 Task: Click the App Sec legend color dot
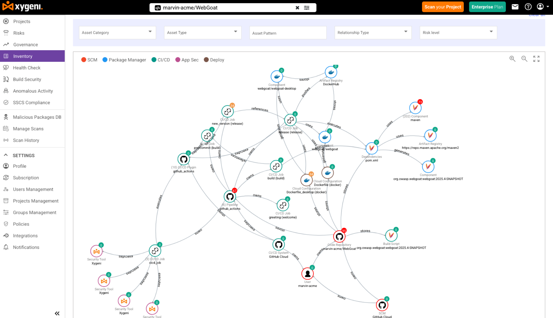[178, 60]
